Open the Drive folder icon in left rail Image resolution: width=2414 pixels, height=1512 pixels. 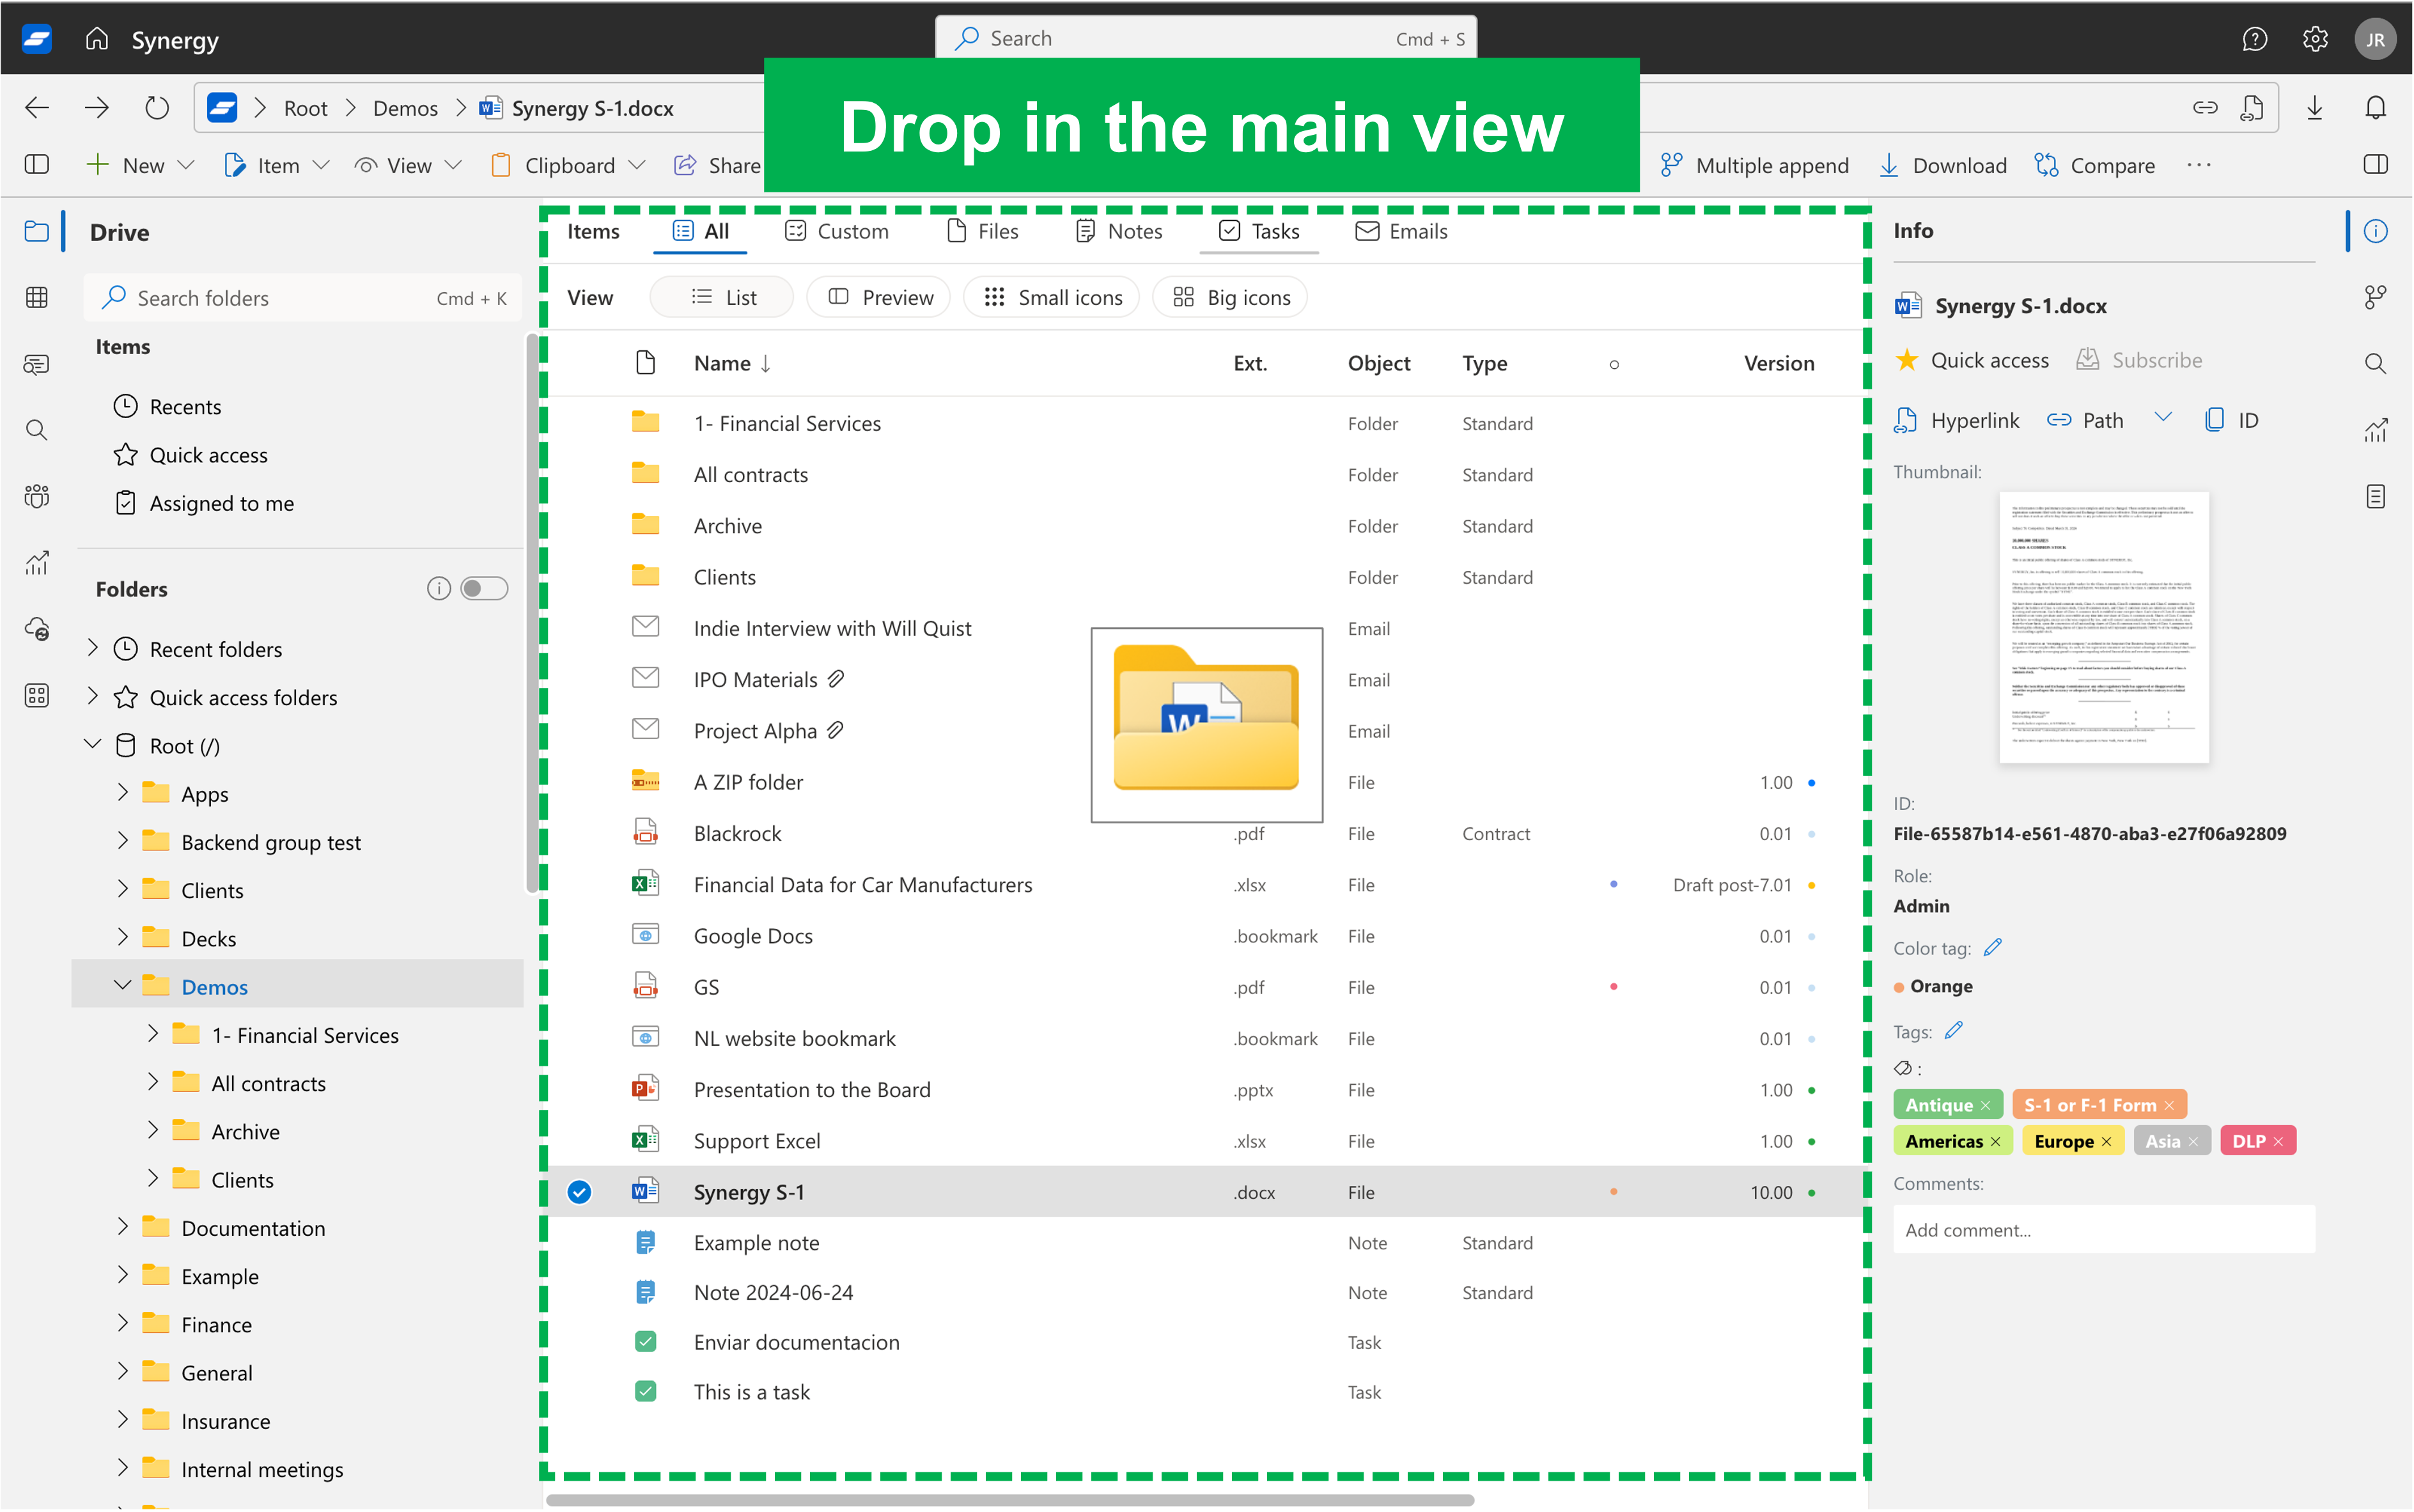click(x=37, y=232)
